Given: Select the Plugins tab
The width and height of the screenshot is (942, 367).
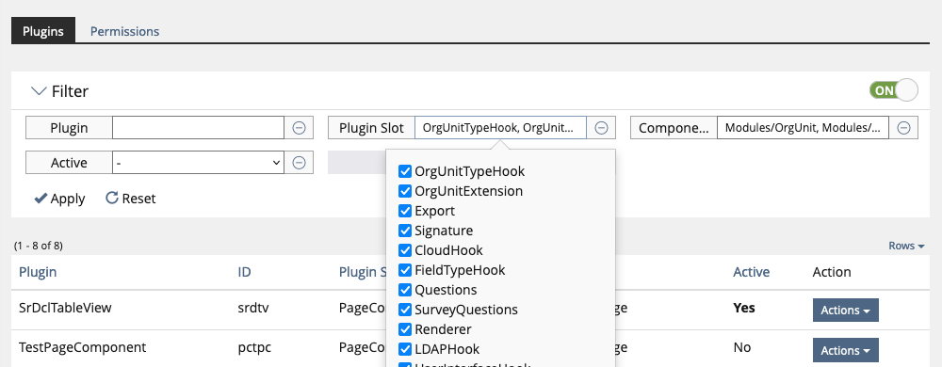Looking at the screenshot, I should (x=43, y=30).
